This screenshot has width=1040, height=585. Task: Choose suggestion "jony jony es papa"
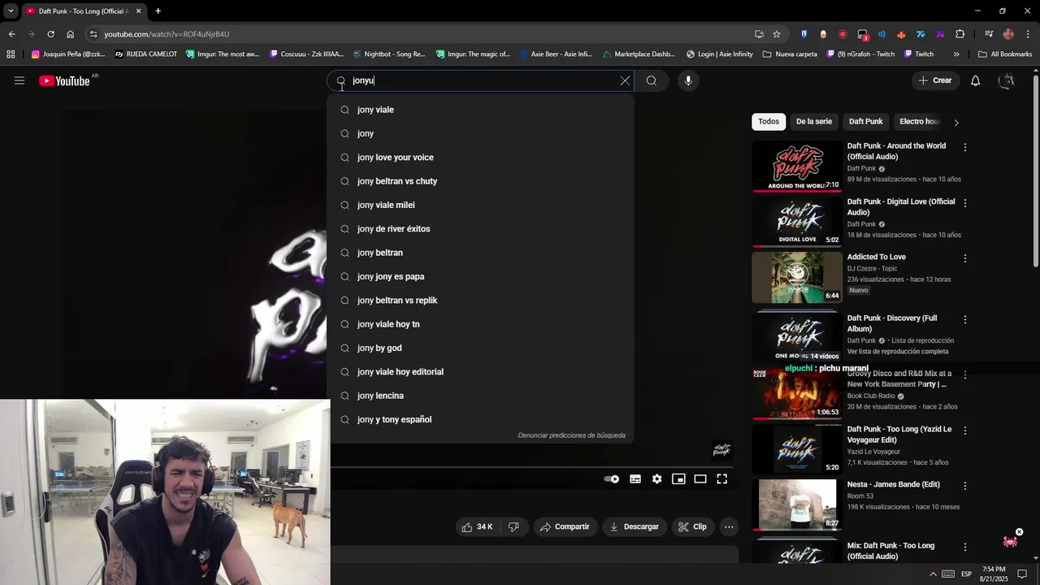pyautogui.click(x=481, y=276)
